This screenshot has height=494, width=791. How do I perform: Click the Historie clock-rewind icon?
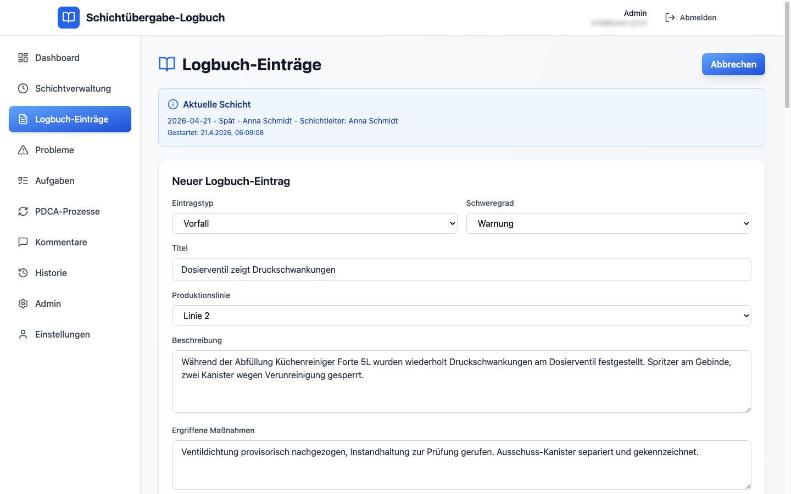[23, 273]
